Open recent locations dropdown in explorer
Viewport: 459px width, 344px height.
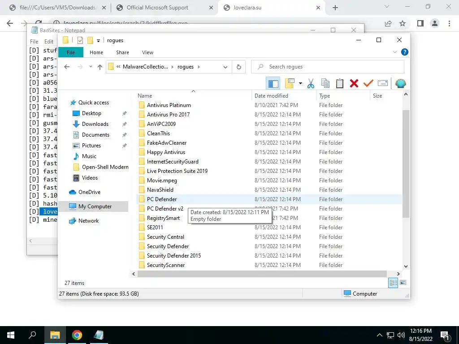pos(91,67)
